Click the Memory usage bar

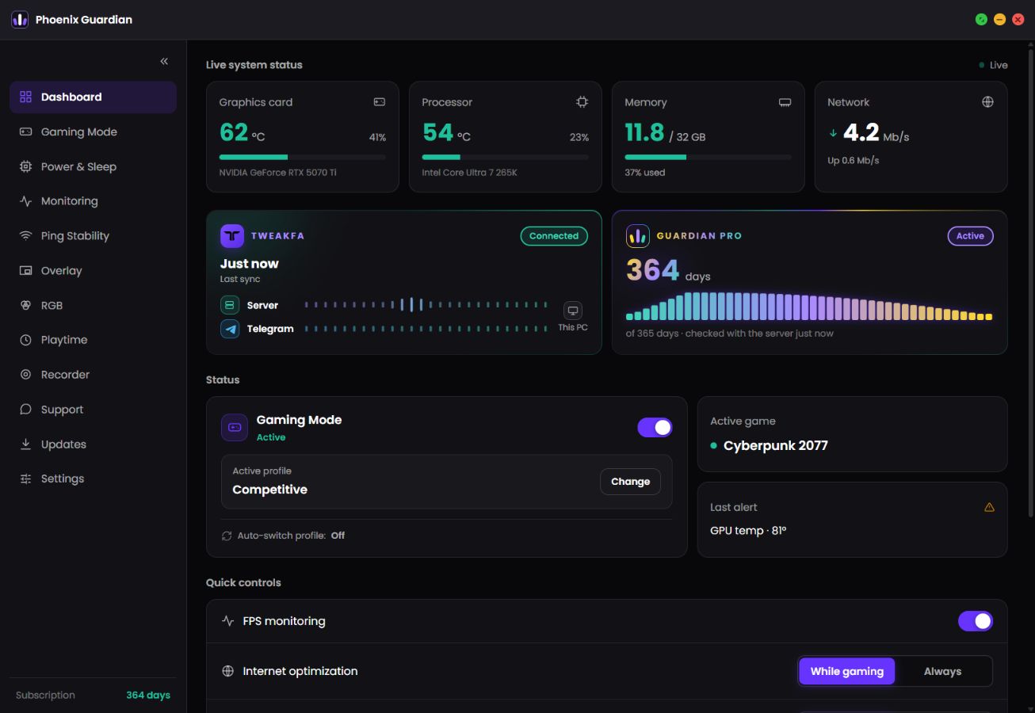(x=708, y=157)
